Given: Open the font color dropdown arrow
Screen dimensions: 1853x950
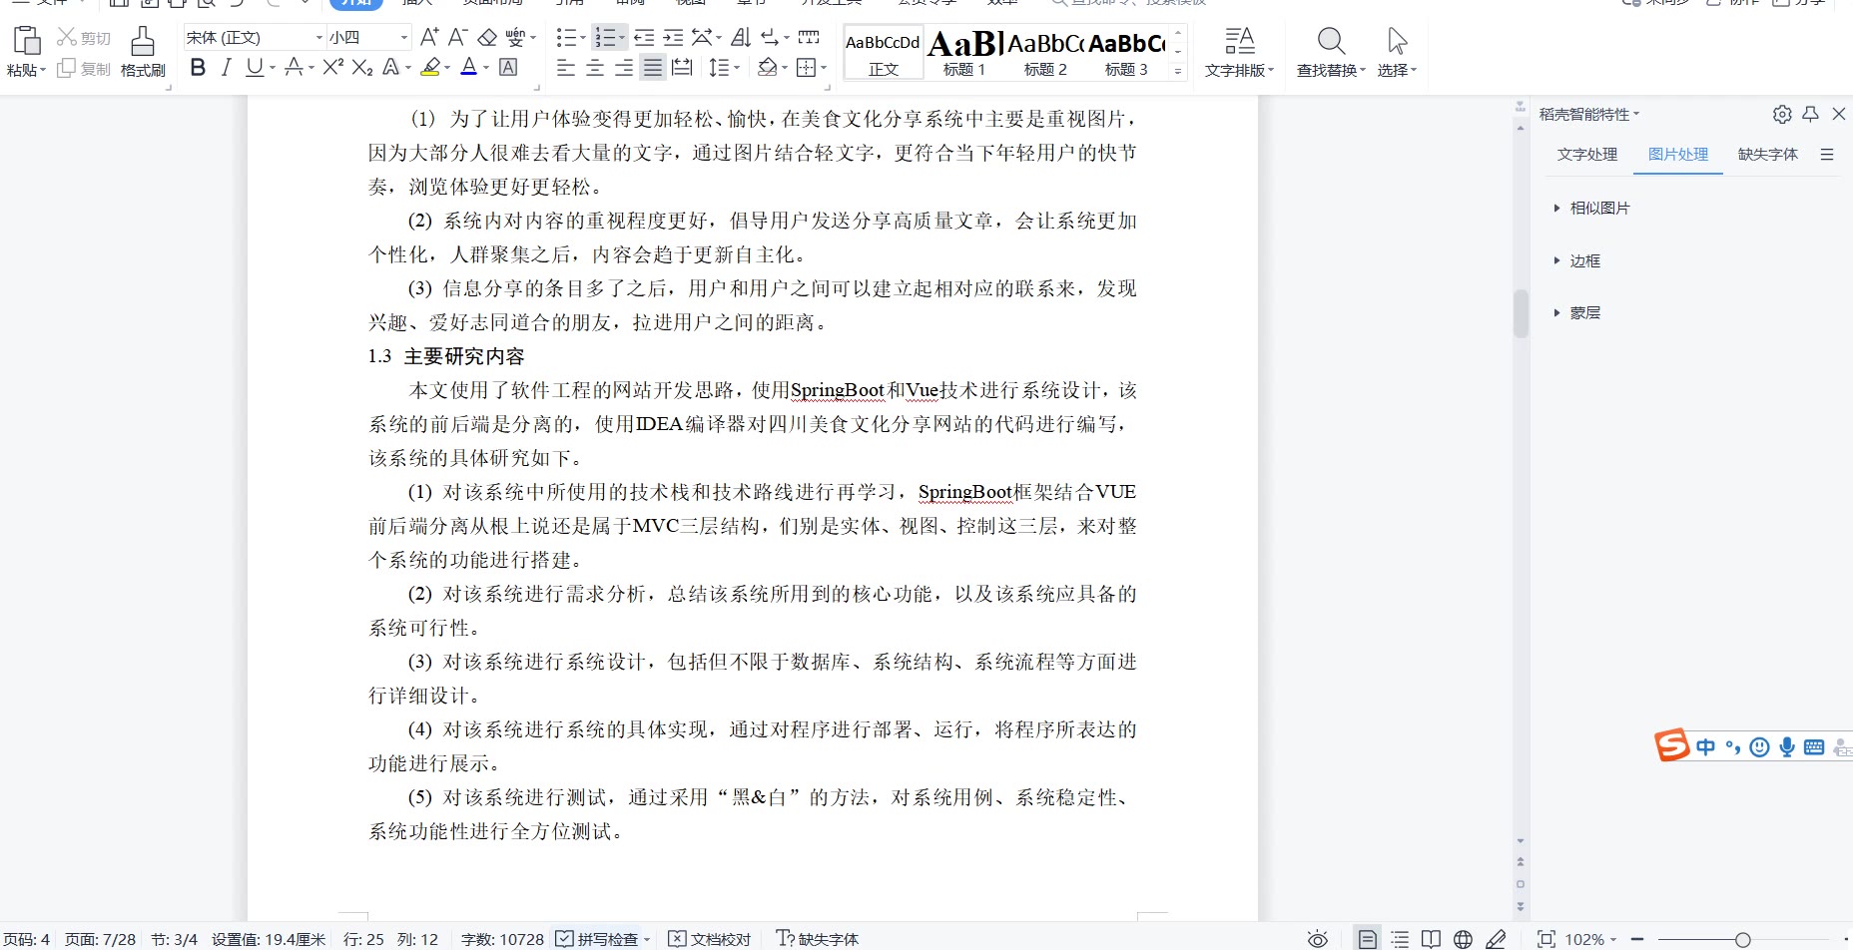Looking at the screenshot, I should (486, 68).
